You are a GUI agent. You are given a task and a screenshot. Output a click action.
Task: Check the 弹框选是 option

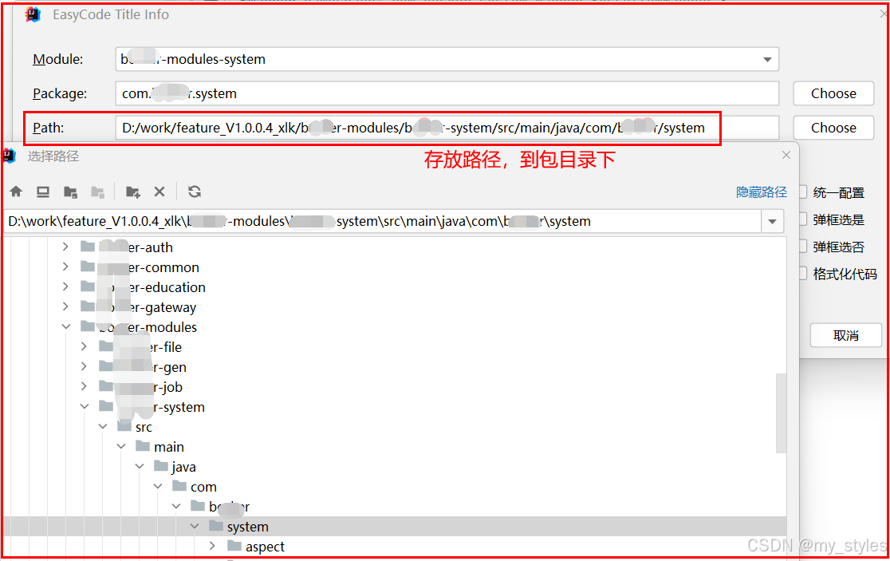801,218
